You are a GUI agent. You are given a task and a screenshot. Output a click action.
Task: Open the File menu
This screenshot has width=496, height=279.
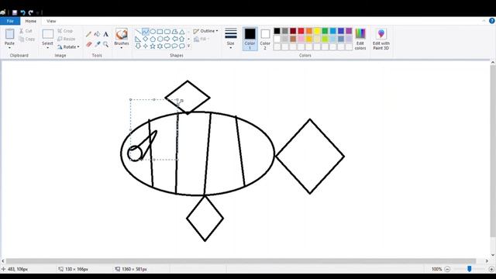(x=10, y=21)
